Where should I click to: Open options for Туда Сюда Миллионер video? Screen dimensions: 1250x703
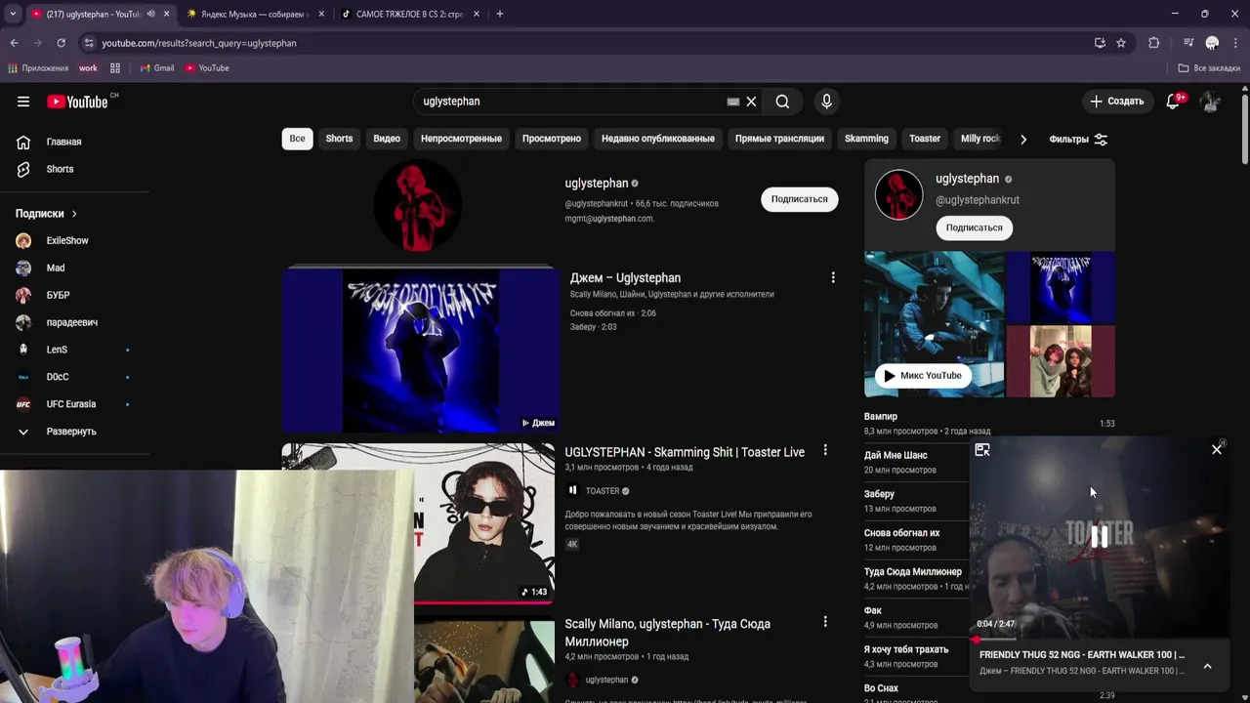coord(825,622)
